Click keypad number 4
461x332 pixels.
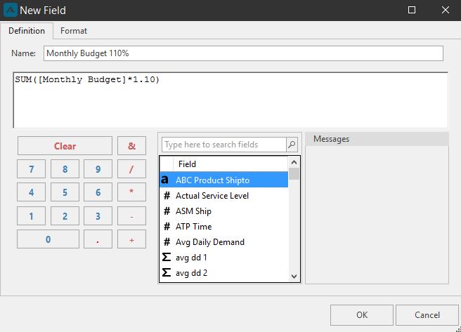click(x=31, y=192)
